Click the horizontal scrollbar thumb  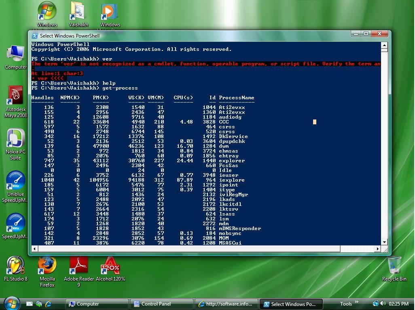(x=189, y=249)
